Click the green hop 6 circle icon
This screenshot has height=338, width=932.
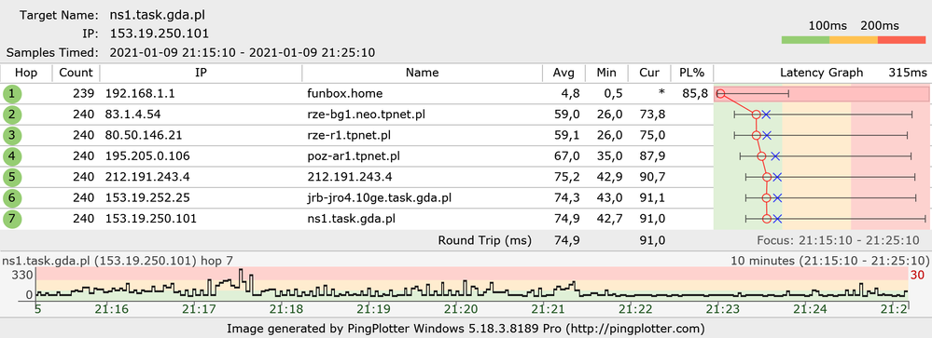(12, 198)
